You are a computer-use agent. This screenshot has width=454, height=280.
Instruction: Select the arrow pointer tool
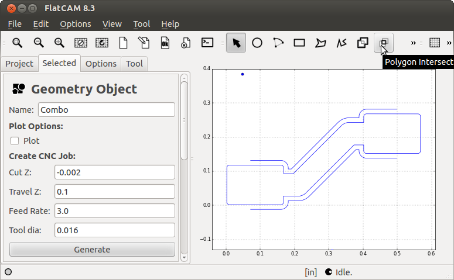(x=236, y=43)
